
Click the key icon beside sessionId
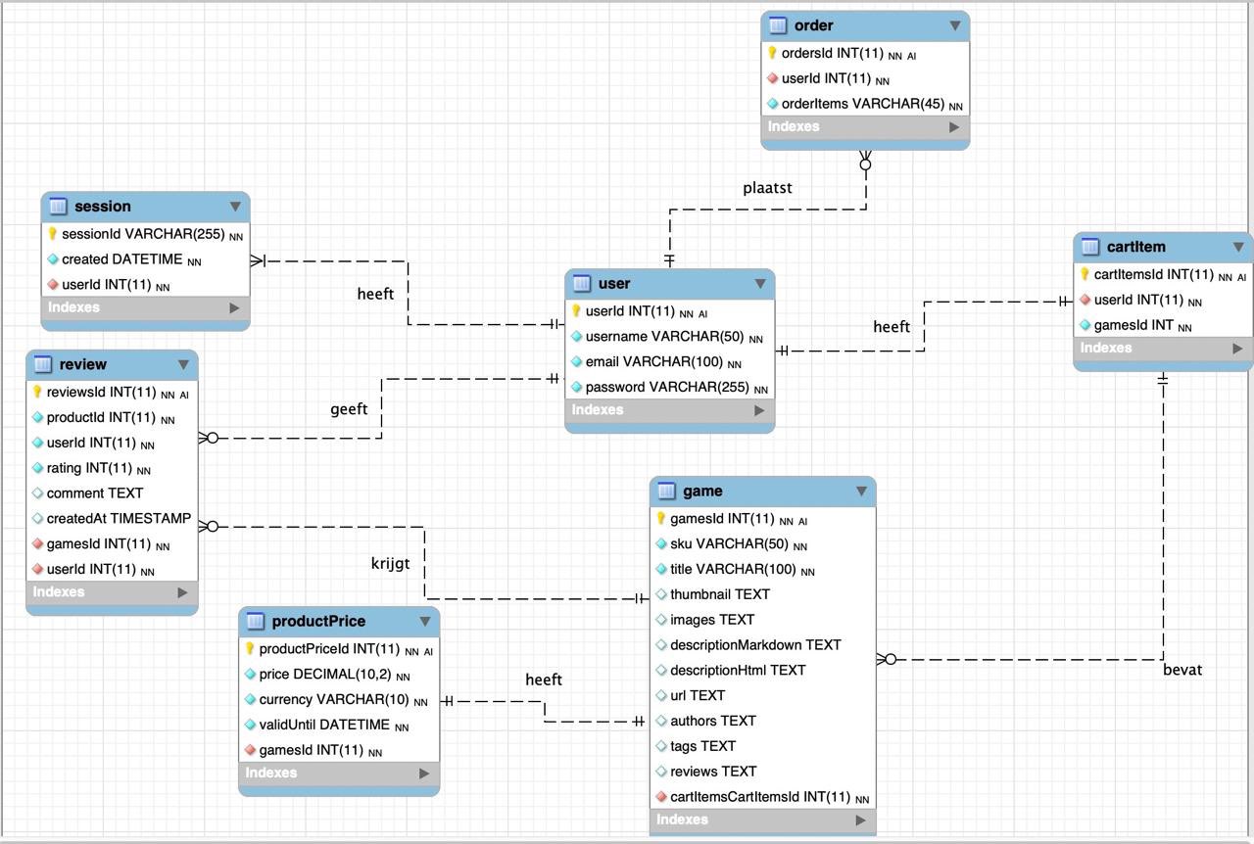click(x=53, y=234)
